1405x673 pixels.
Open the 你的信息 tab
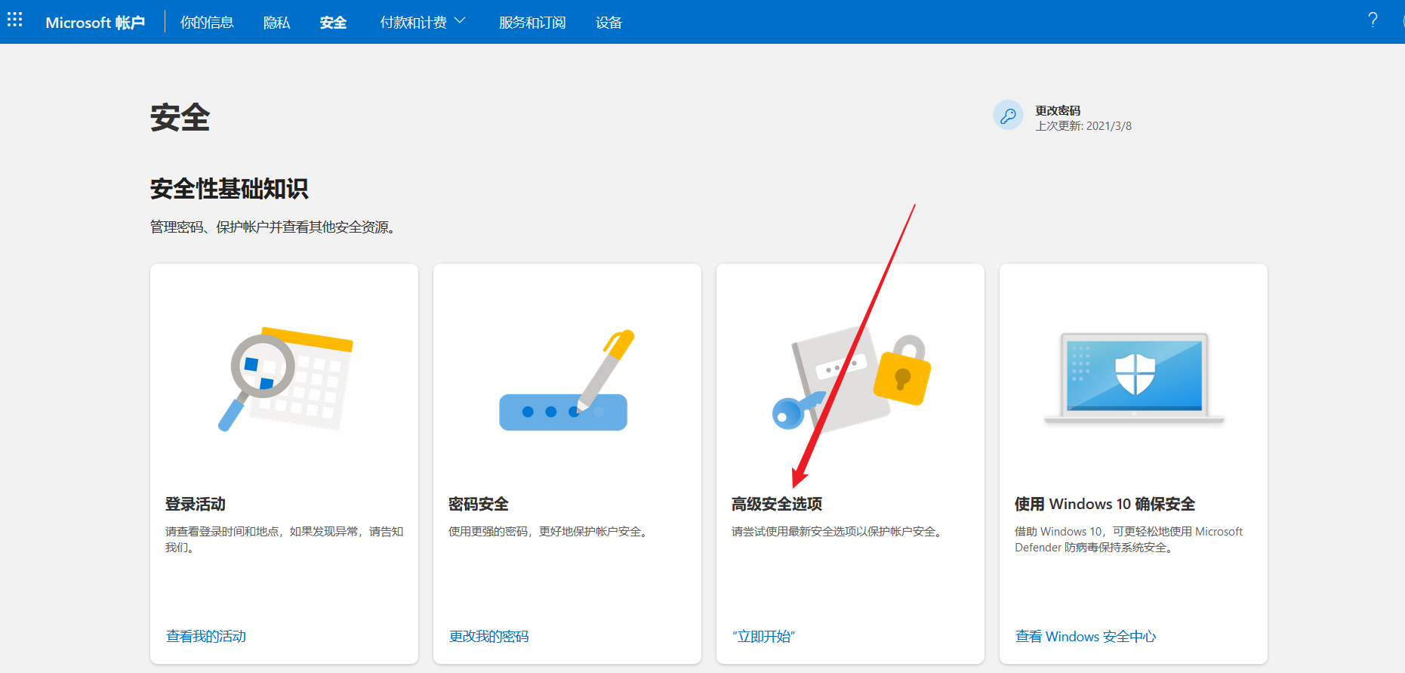pos(207,23)
